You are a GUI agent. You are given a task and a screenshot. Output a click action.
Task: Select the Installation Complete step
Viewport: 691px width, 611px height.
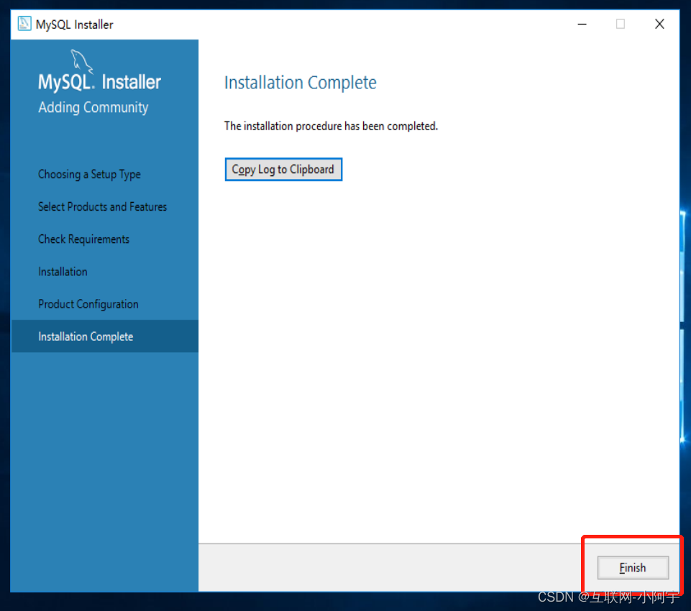(86, 336)
